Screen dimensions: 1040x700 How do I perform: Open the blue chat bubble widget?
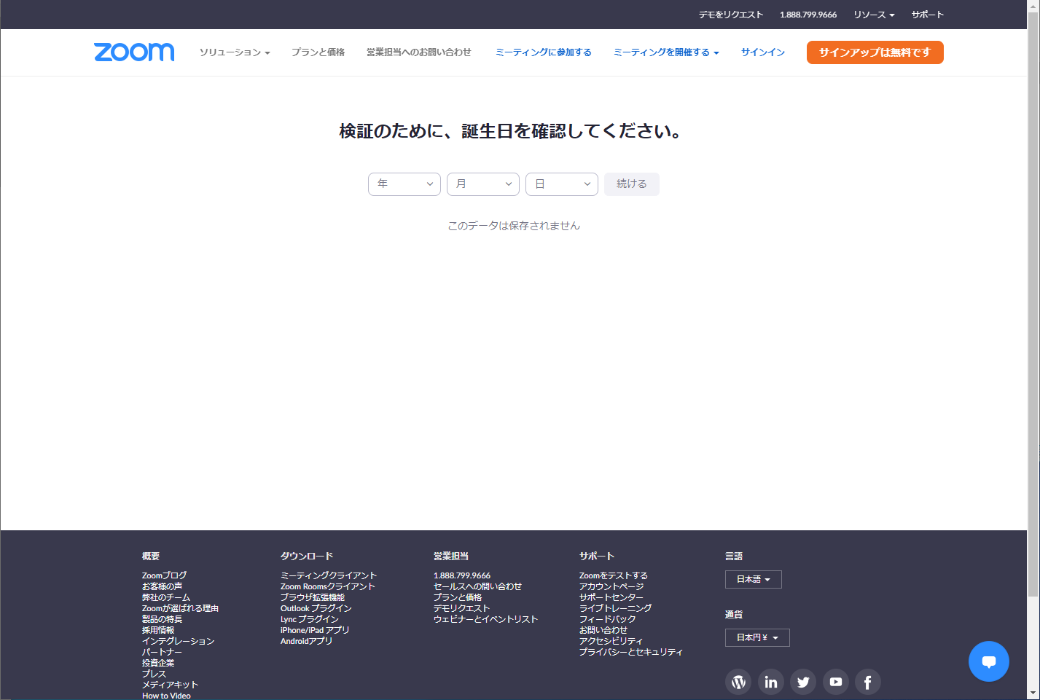point(989,661)
